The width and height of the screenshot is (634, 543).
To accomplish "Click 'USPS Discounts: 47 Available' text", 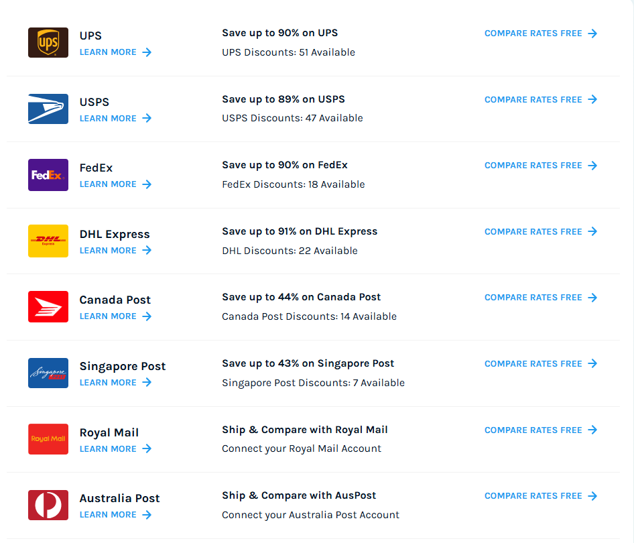I will [x=292, y=119].
